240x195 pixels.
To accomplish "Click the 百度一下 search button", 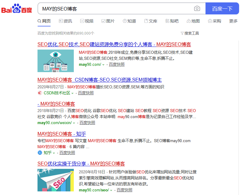I will [222, 9].
